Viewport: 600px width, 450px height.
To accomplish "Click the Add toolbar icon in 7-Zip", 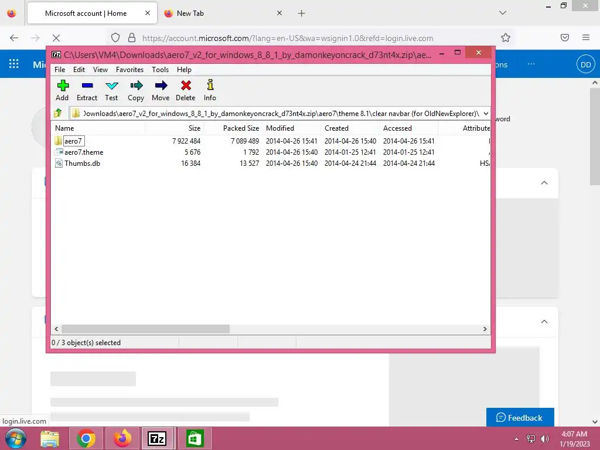I will pyautogui.click(x=62, y=90).
